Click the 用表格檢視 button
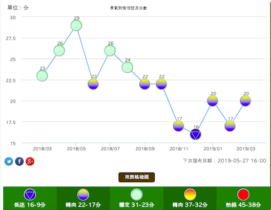The width and height of the screenshot is (271, 210). click(137, 177)
